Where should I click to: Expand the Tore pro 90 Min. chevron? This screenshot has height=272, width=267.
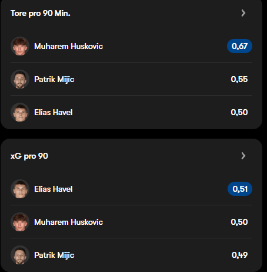coord(243,13)
